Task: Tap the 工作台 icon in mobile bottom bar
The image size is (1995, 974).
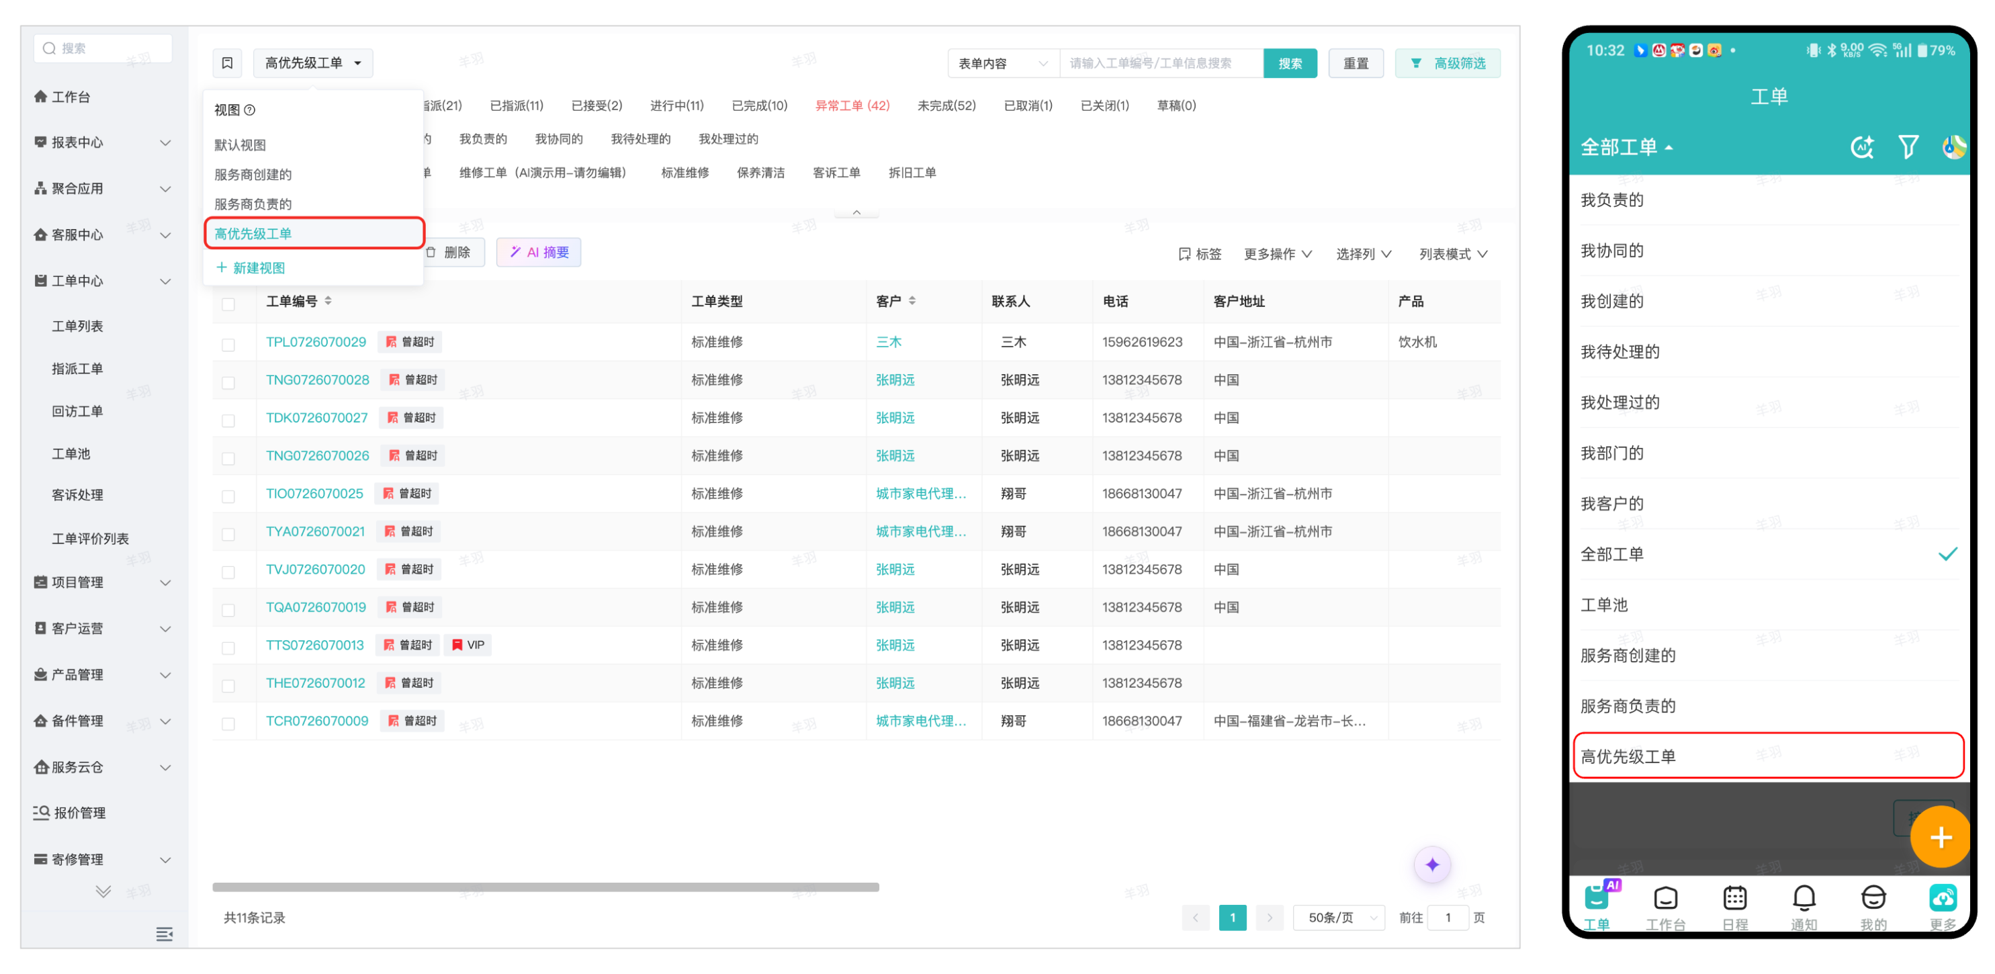Action: pyautogui.click(x=1665, y=898)
